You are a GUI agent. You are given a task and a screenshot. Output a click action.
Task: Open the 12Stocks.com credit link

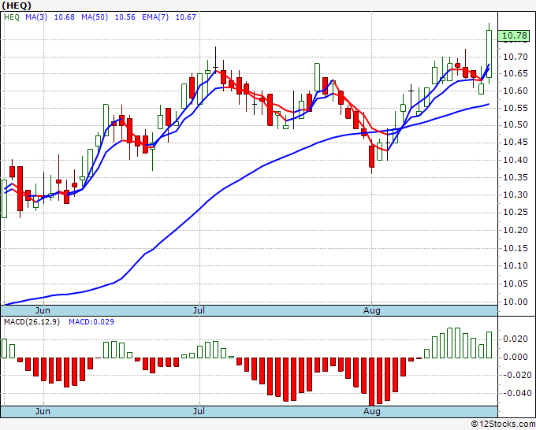point(503,424)
